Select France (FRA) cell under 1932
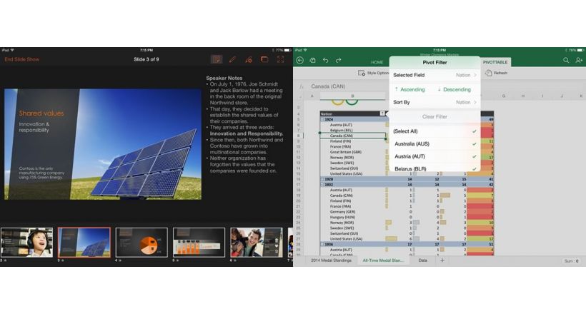The image size is (586, 314). [353, 206]
